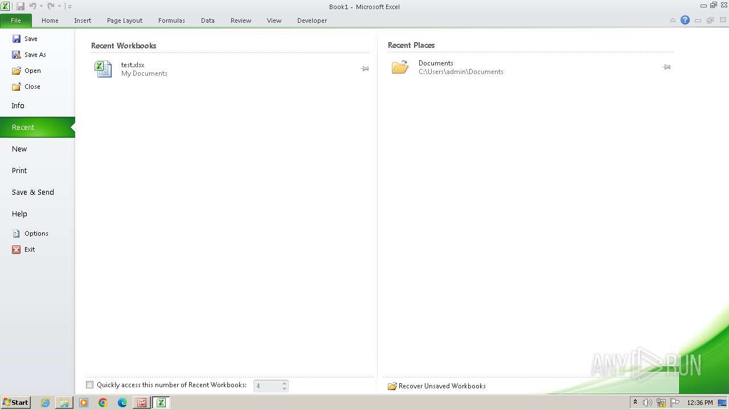This screenshot has width=729, height=410.
Task: Click the recent workbooks number field
Action: coord(267,386)
